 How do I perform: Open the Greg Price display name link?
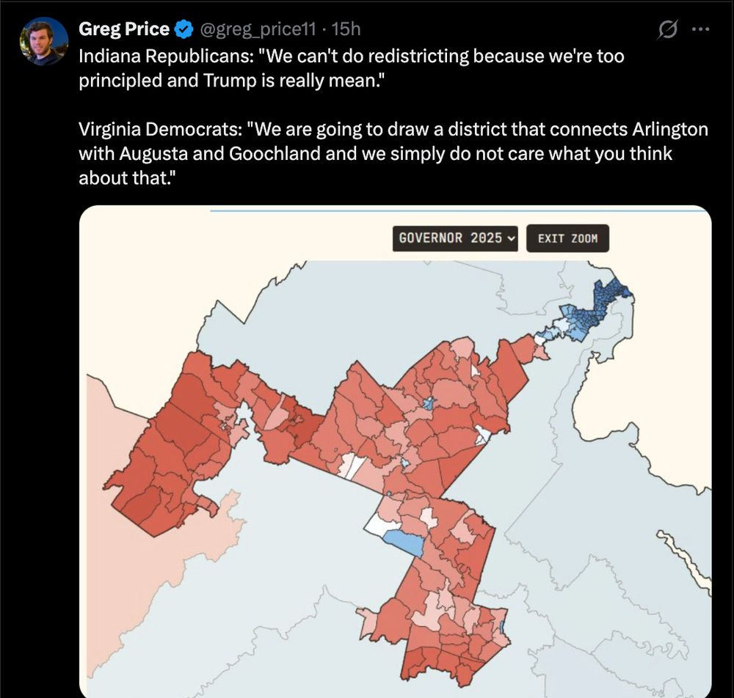tap(124, 29)
